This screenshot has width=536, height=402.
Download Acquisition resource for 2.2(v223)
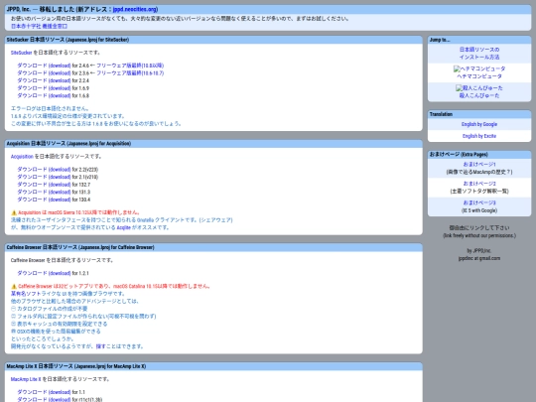44,169
